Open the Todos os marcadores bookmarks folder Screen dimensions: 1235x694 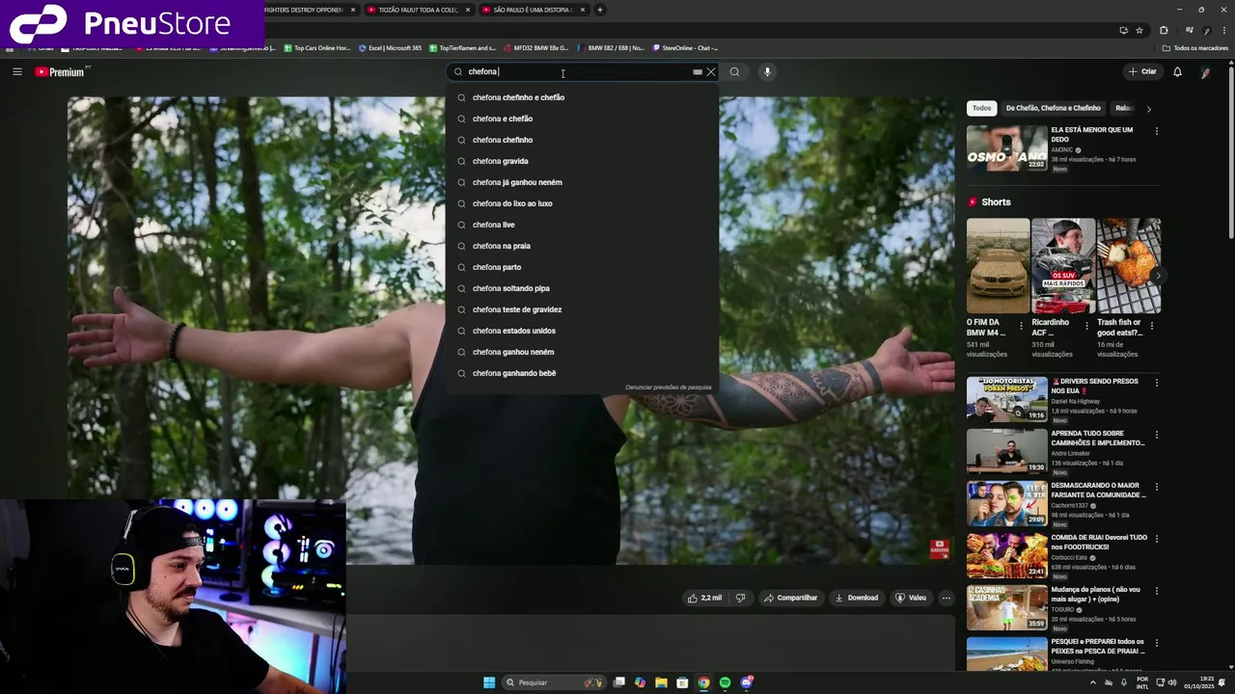(x=1194, y=47)
